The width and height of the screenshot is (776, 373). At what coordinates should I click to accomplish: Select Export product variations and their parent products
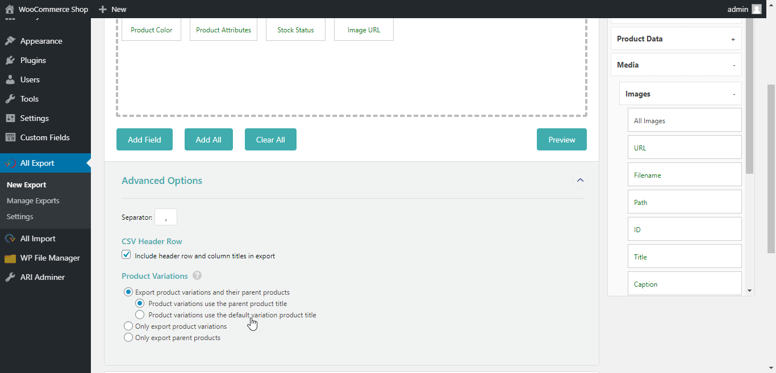click(x=128, y=292)
